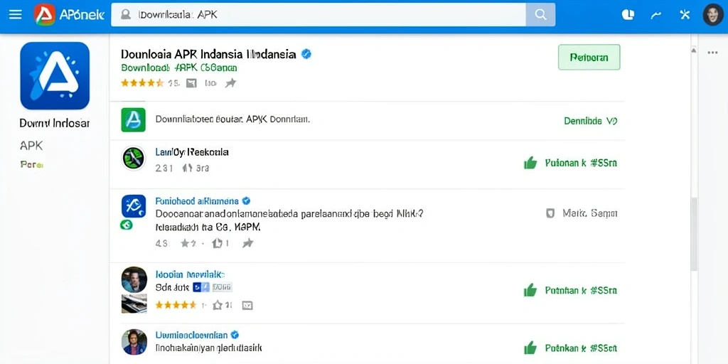Click the large blue app icon thumbnail

click(x=55, y=75)
